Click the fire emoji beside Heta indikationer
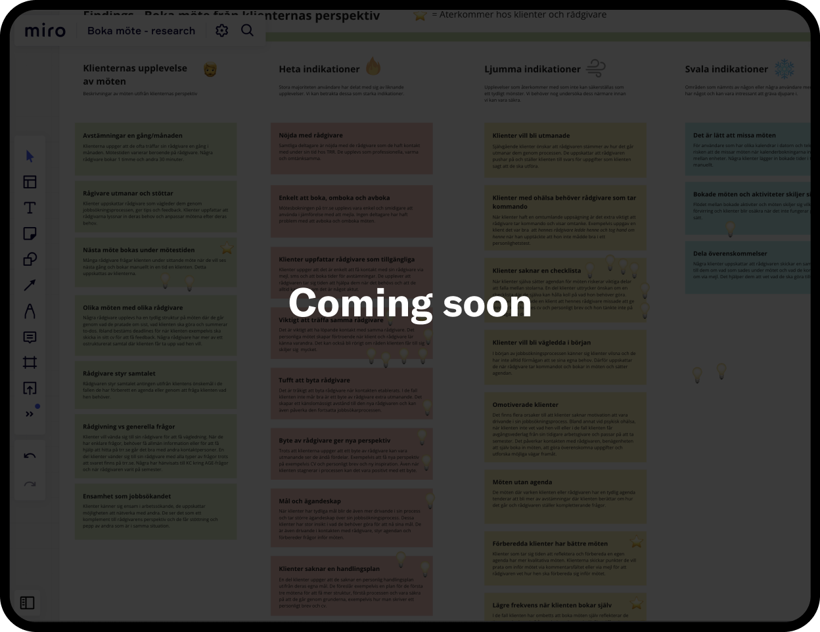The width and height of the screenshot is (820, 632). pos(373,66)
